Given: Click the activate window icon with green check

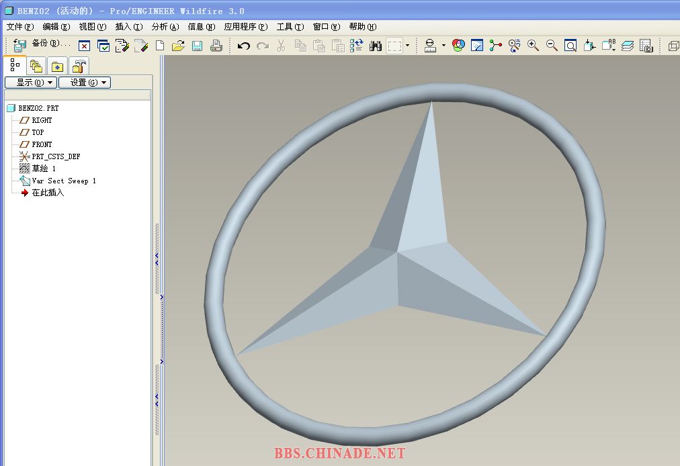Looking at the screenshot, I should pos(103,46).
